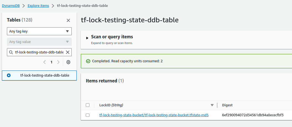Open the Any tag key dropdown

coord(39,31)
